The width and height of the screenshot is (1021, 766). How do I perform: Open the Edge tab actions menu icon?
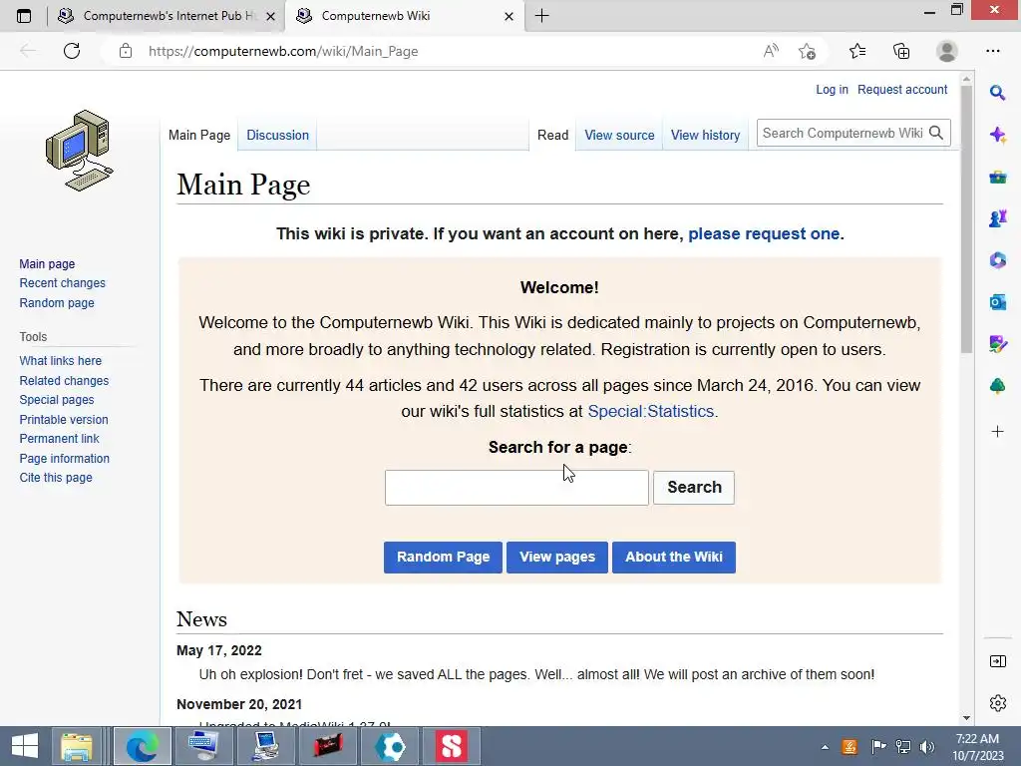(24, 16)
